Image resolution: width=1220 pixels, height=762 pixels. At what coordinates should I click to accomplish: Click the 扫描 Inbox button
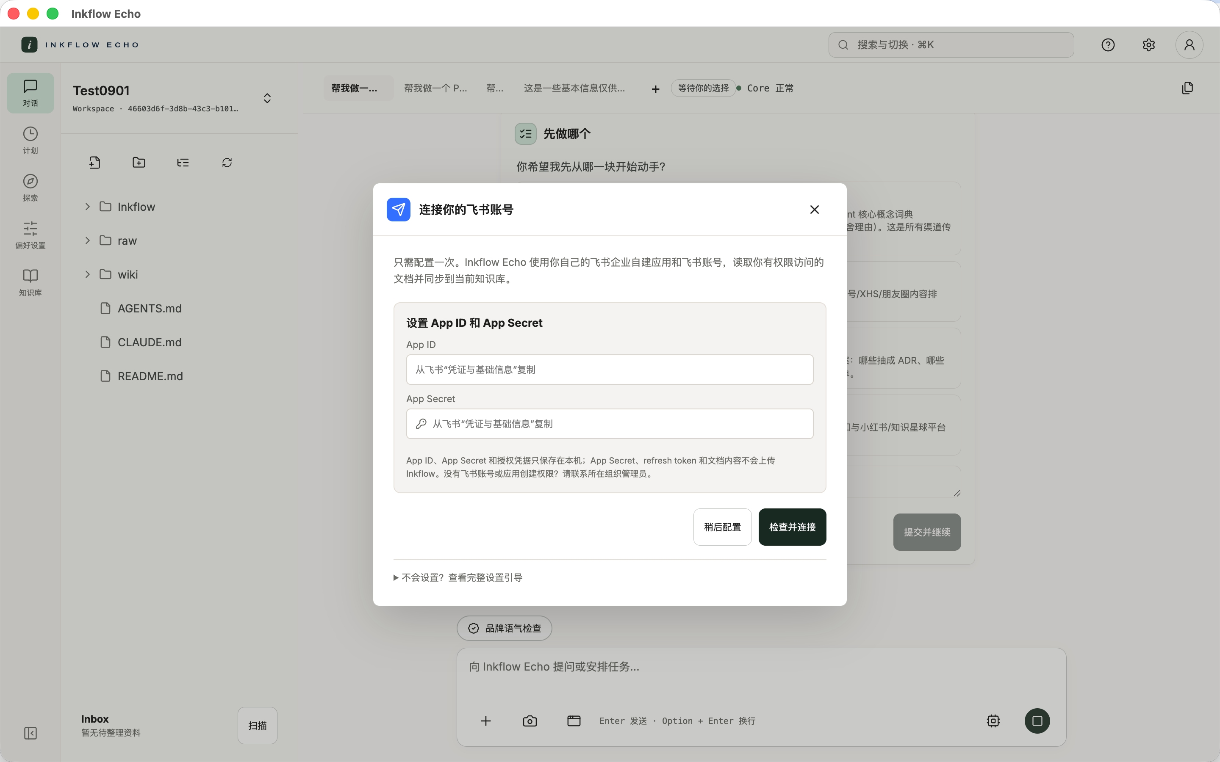(257, 725)
